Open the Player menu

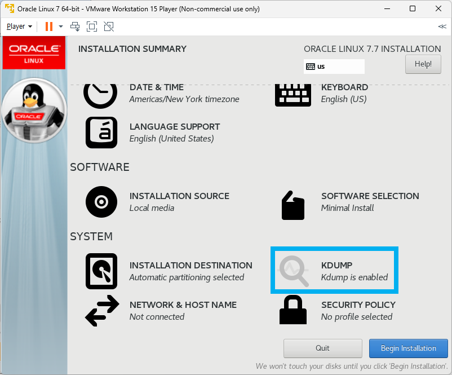(x=19, y=27)
